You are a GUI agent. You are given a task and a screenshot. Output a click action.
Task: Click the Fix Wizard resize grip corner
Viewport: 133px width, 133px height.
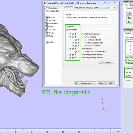[x=118, y=85]
